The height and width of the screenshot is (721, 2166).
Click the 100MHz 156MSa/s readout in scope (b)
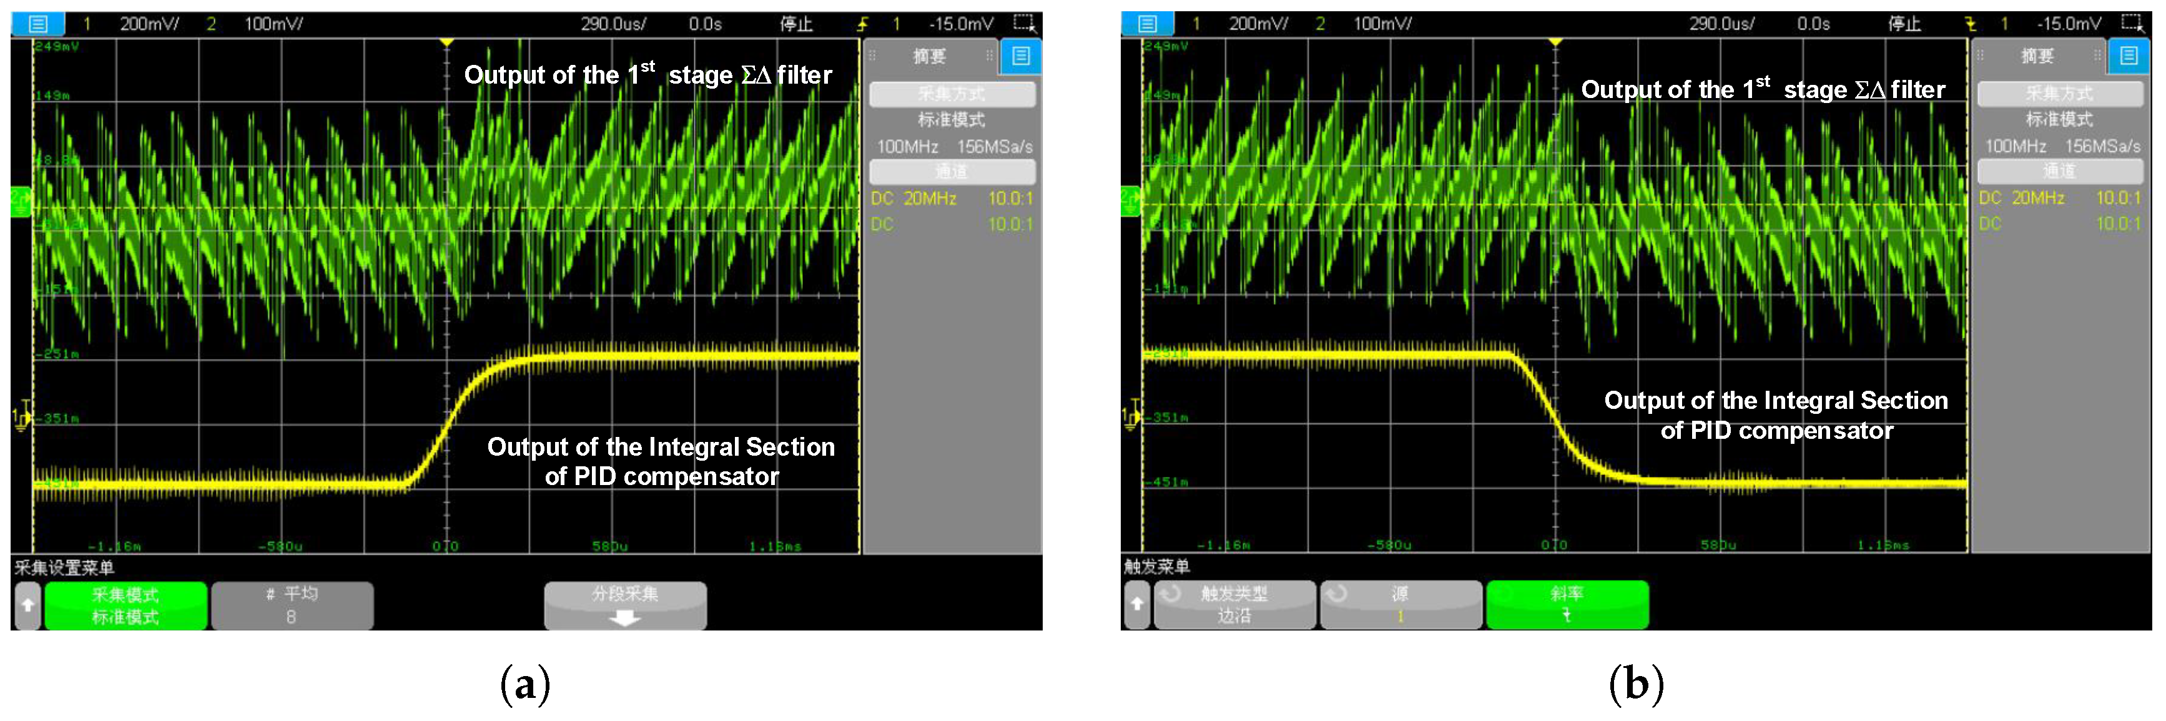2062,146
